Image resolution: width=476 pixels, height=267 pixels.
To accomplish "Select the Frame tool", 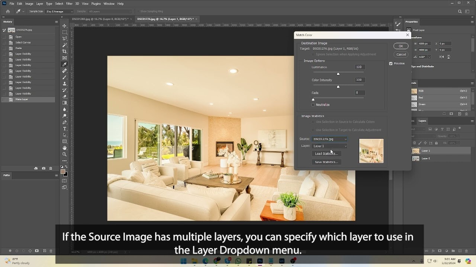I will 65,58.
